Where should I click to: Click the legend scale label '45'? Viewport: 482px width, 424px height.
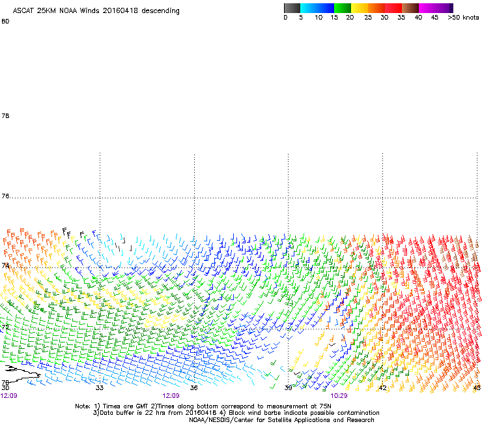[434, 18]
